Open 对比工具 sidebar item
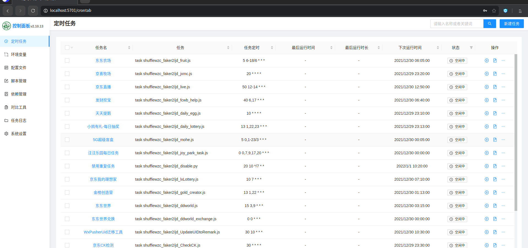 pos(24,107)
